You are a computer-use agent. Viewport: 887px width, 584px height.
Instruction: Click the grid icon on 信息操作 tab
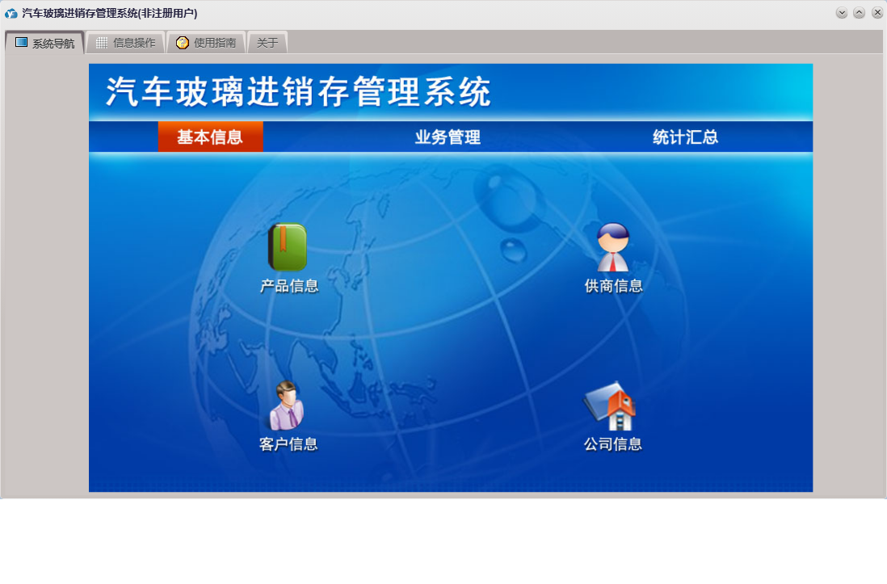point(102,43)
